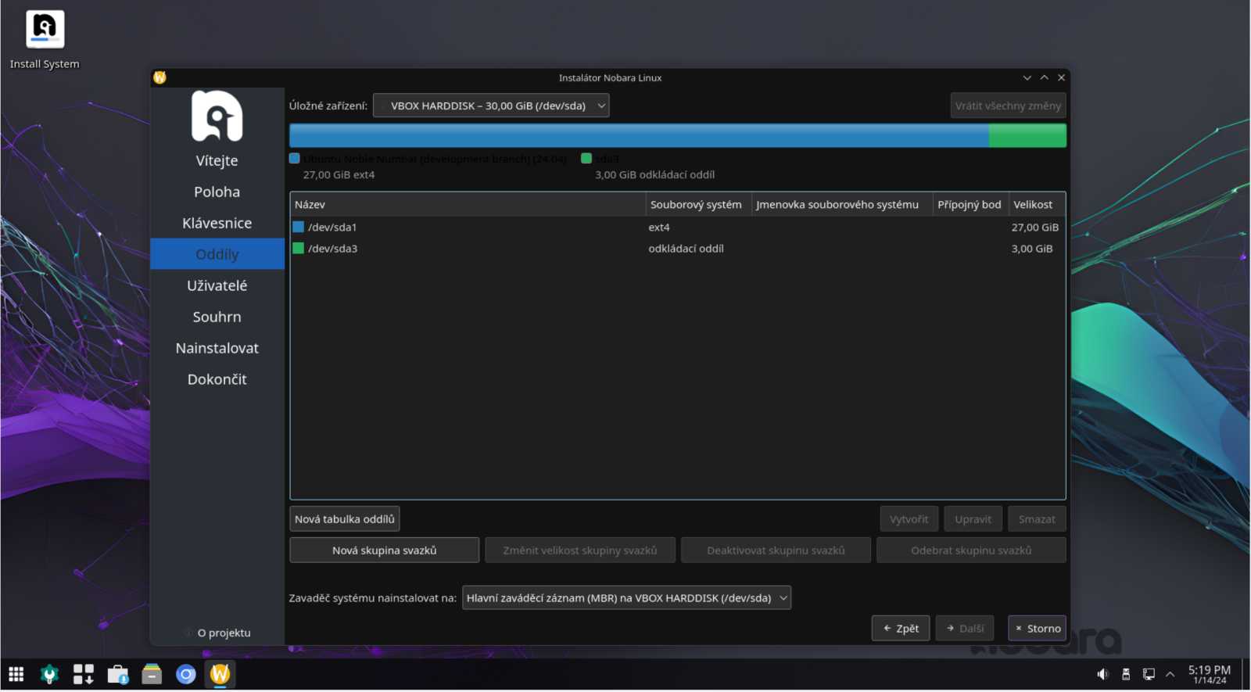Click the Přípojný bod column header

click(970, 204)
